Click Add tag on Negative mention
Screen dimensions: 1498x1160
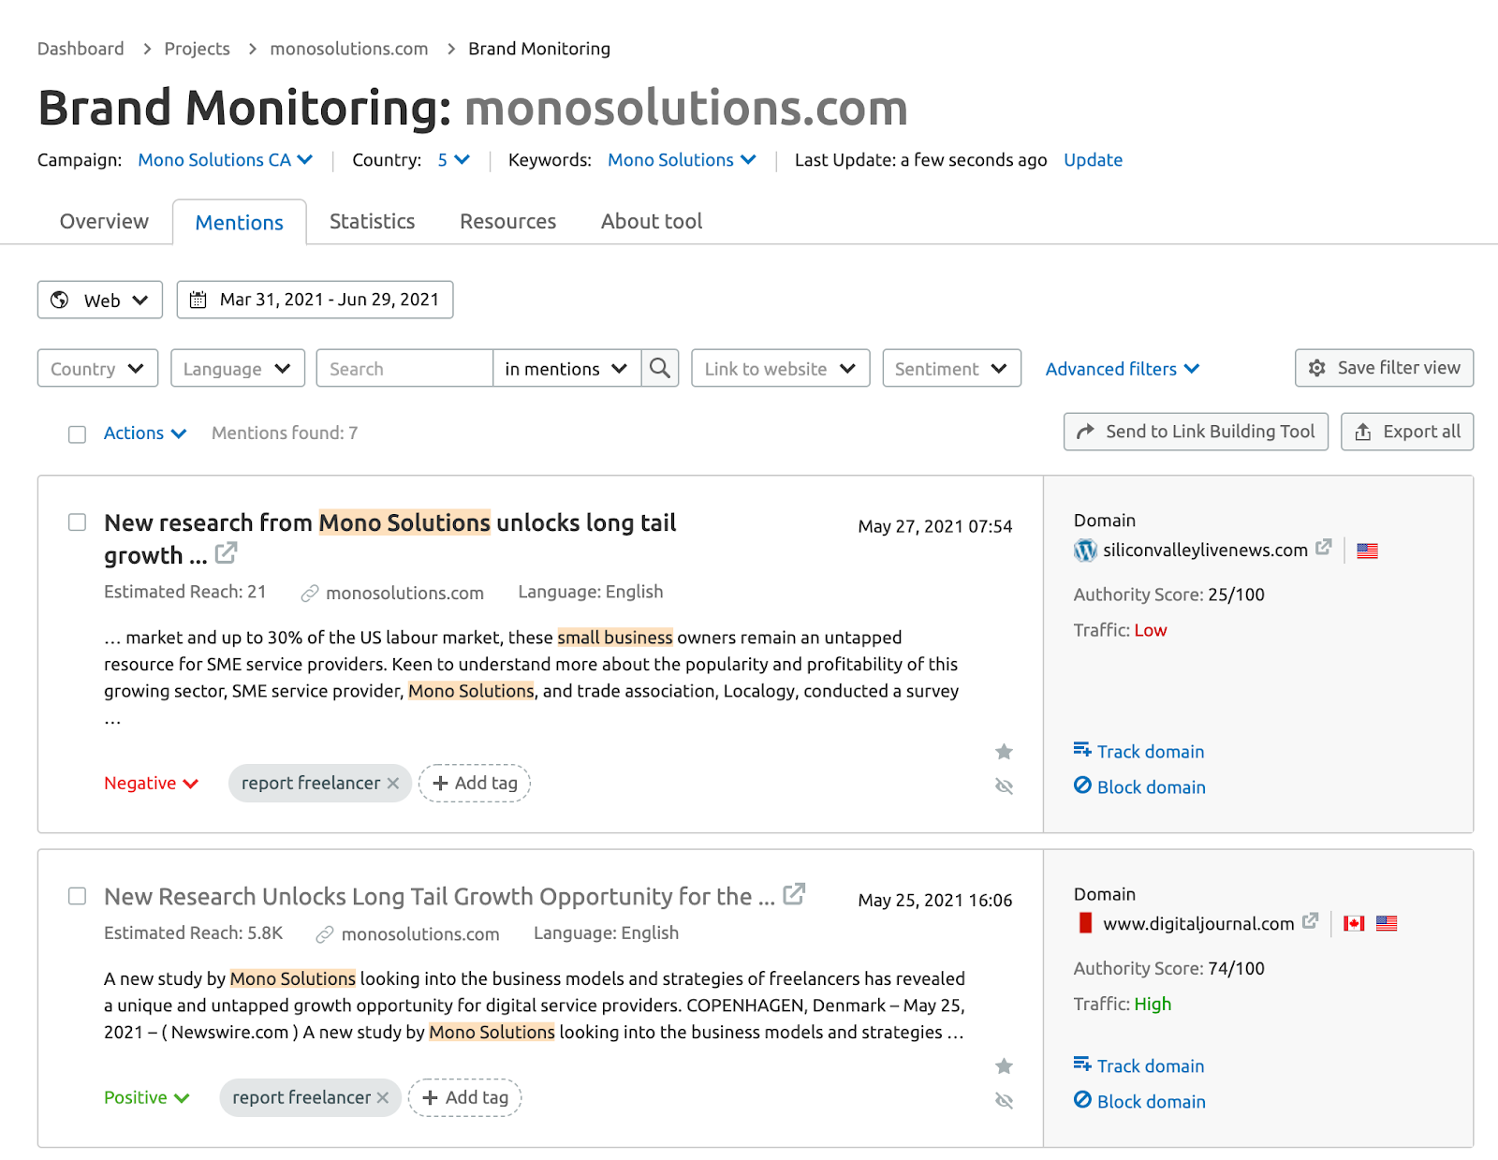tap(475, 784)
